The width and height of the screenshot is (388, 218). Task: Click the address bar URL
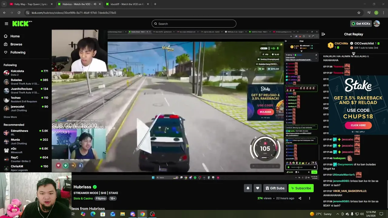[74, 13]
